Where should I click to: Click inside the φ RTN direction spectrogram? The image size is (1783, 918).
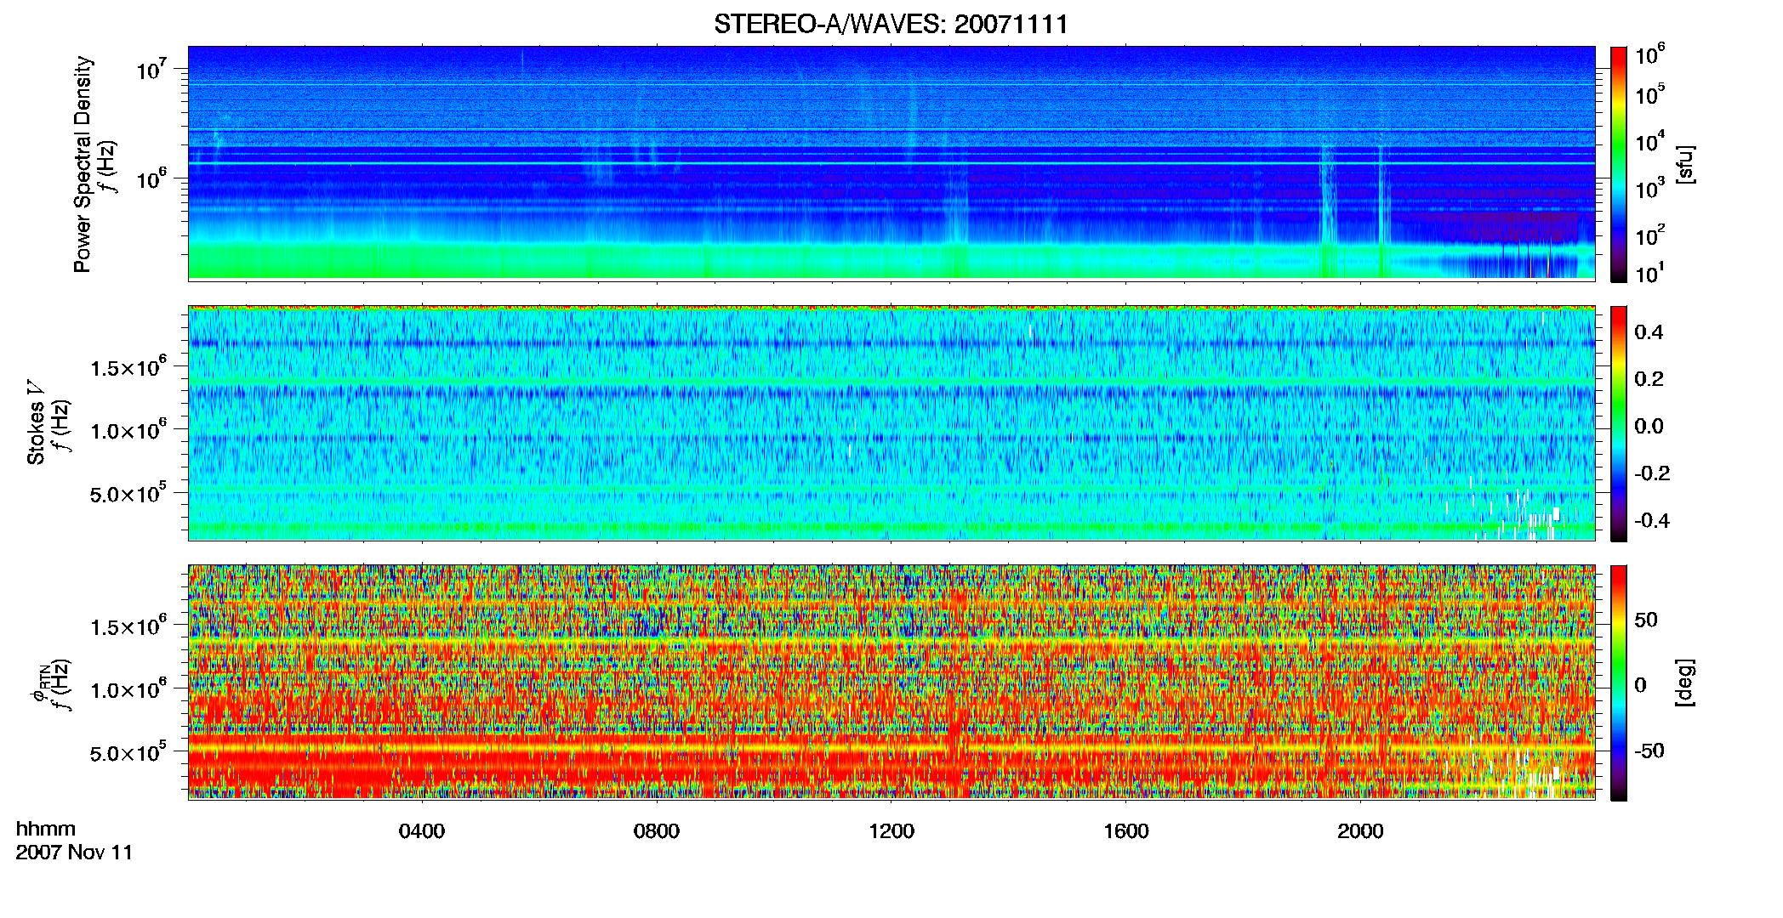click(891, 682)
